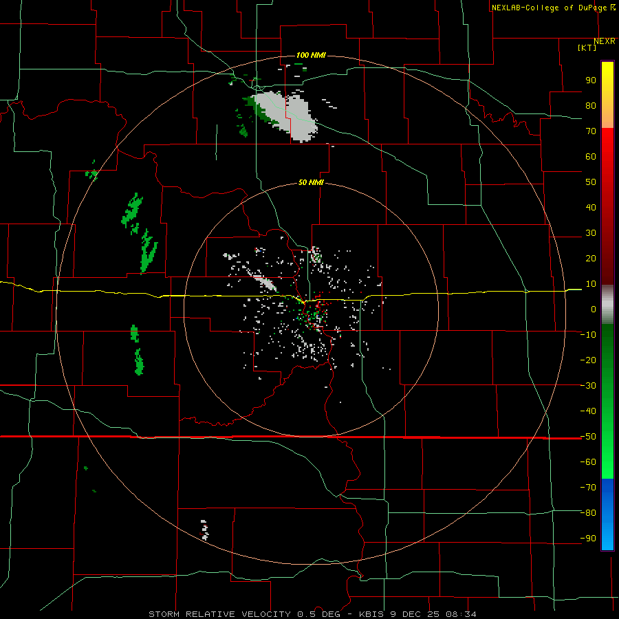Viewport: 619px width, 619px height.
Task: Click the blue segment at the color scale bottom
Action: click(x=607, y=514)
